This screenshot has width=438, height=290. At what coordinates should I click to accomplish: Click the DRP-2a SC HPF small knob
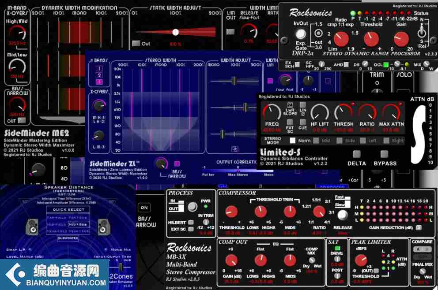(x=322, y=64)
